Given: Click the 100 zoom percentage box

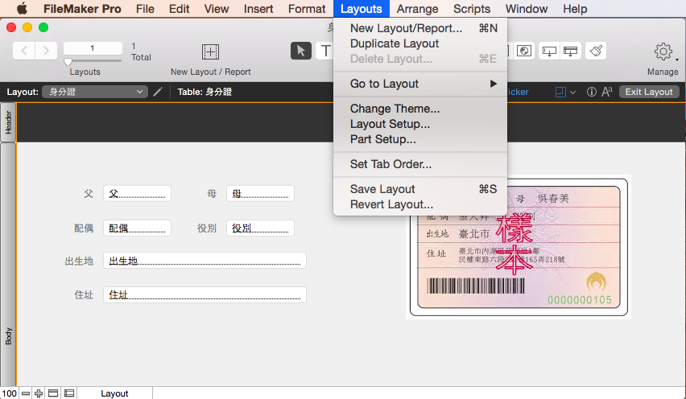Looking at the screenshot, I should coord(9,393).
